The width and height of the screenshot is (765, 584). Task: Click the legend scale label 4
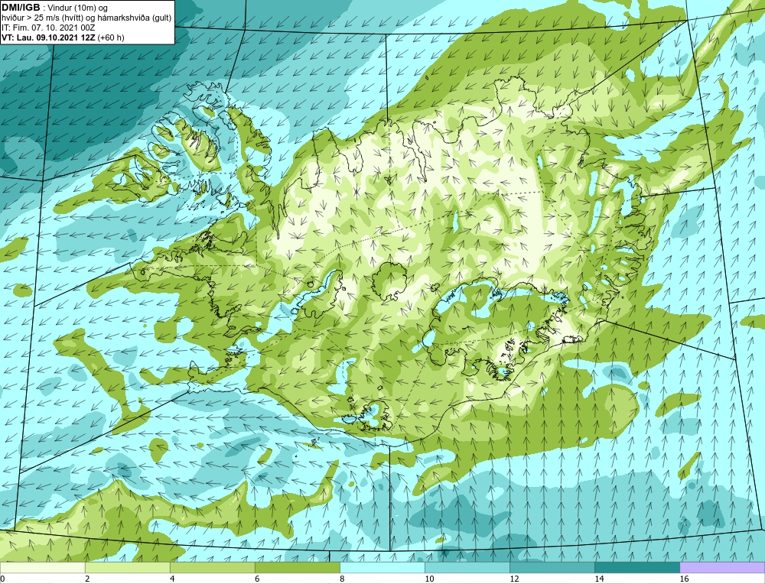[172, 579]
